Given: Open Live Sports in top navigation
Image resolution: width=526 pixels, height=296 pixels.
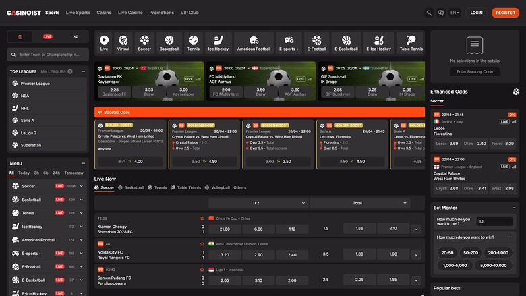Looking at the screenshot, I should point(78,13).
